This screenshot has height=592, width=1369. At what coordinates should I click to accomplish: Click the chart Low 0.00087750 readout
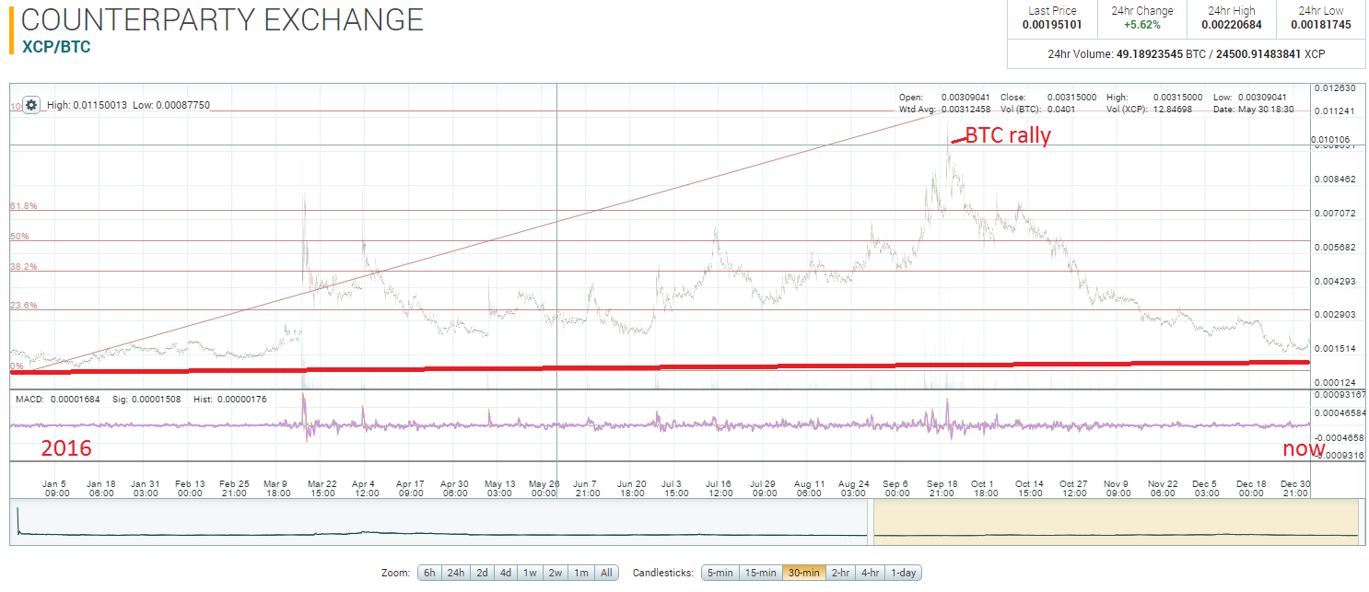click(171, 105)
